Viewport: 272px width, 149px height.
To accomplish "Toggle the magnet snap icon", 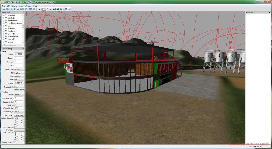I will (x=47, y=9).
